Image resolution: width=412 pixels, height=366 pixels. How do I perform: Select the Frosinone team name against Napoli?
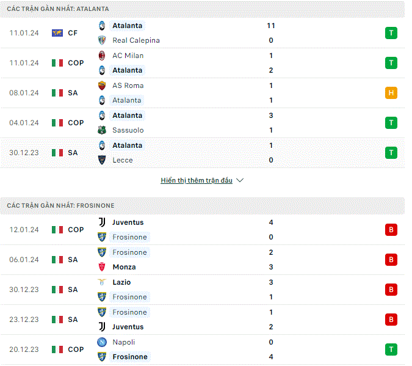[x=130, y=357]
